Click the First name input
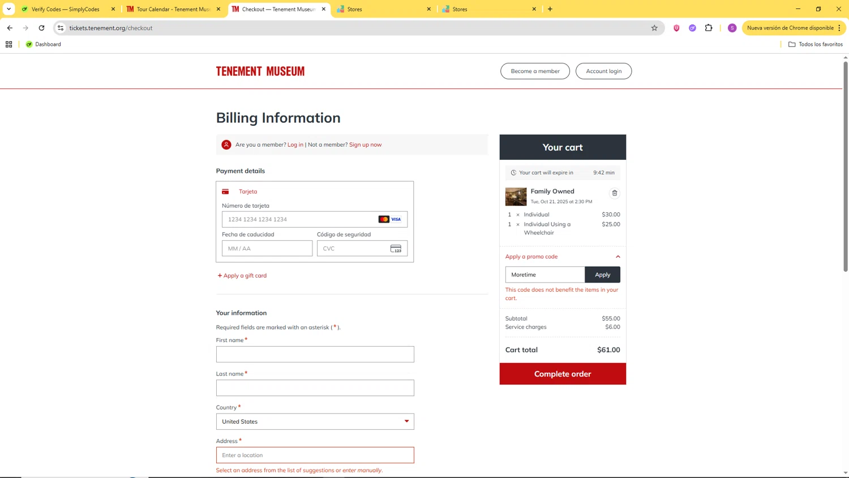 click(315, 355)
